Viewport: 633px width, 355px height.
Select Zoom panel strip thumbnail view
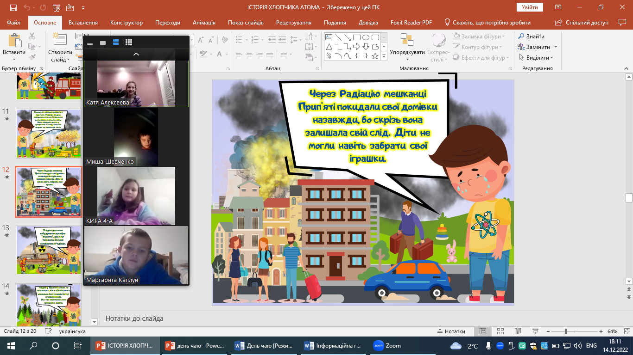coord(116,42)
